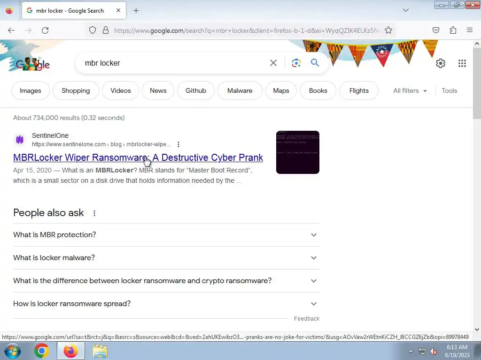Open the Firefox hamburger application menu
Screen dimensions: 481x360
(470, 30)
